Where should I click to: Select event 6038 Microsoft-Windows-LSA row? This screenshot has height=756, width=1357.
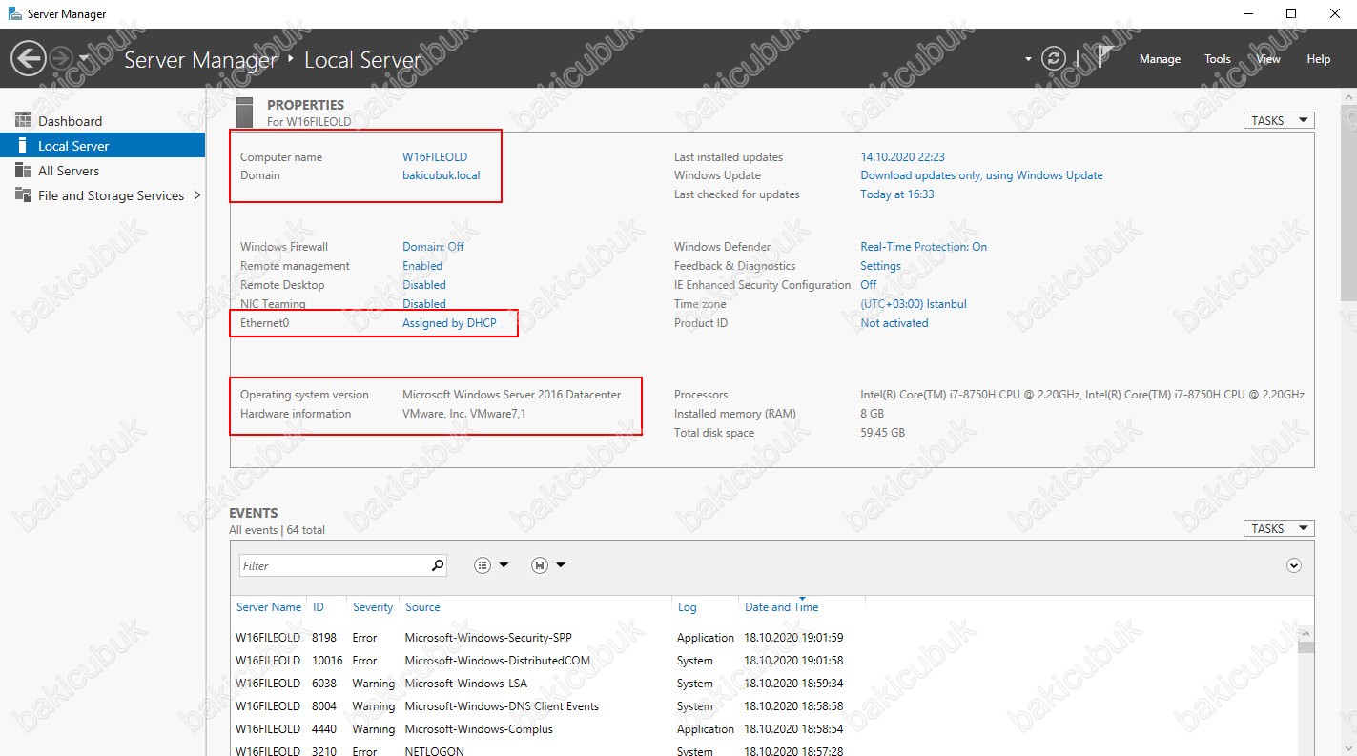[x=764, y=684]
